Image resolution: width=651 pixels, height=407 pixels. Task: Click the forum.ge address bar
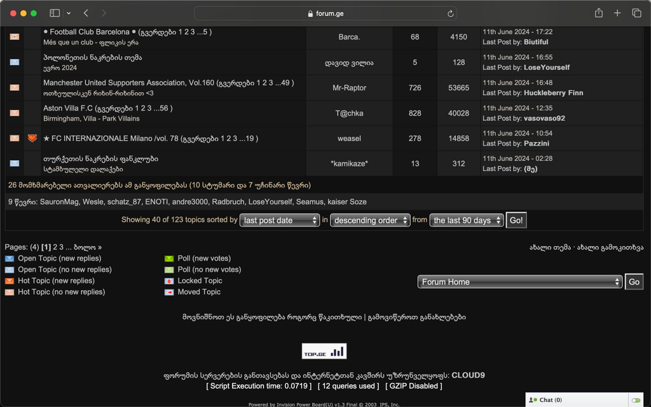[325, 13]
